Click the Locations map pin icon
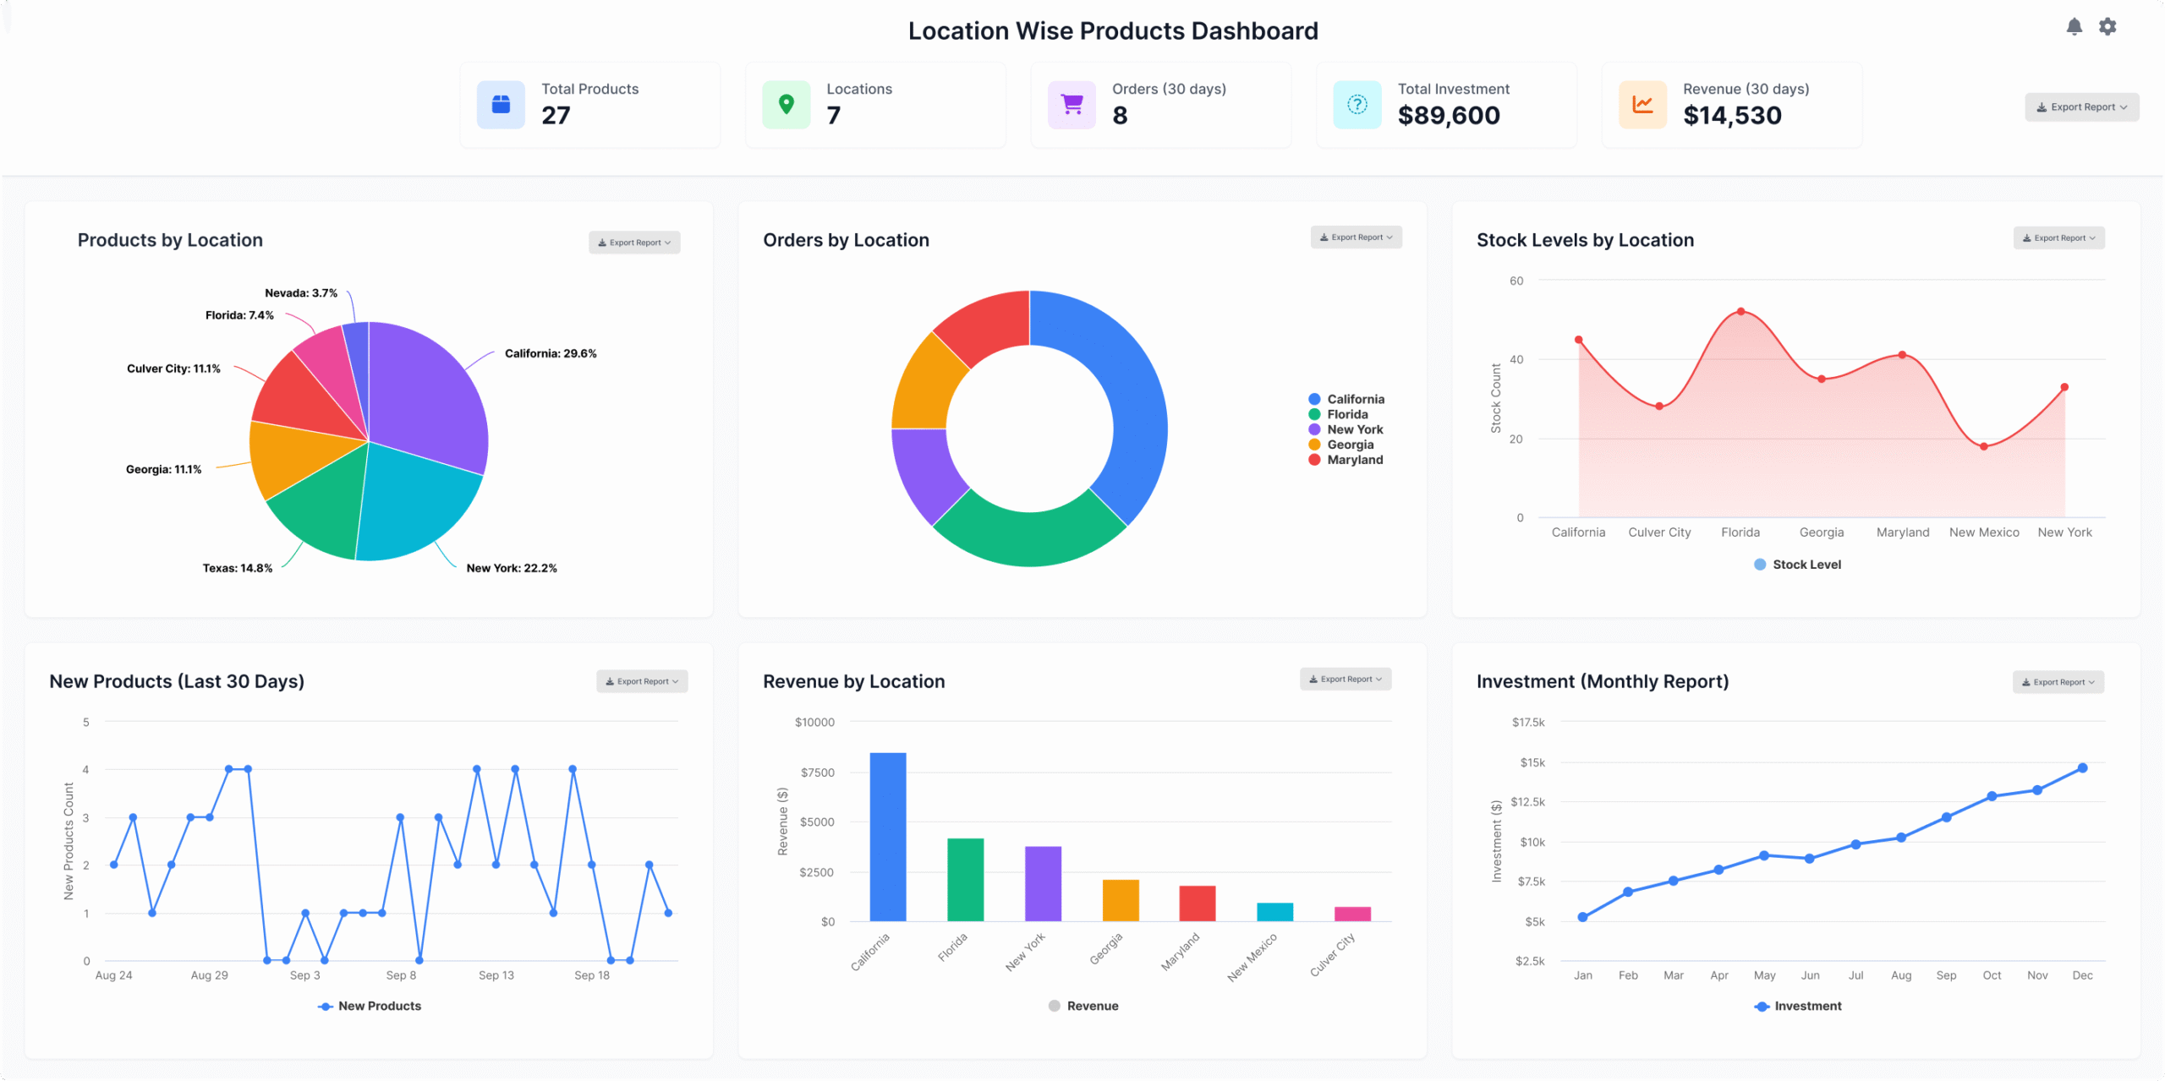The width and height of the screenshot is (2165, 1081). pos(787,103)
